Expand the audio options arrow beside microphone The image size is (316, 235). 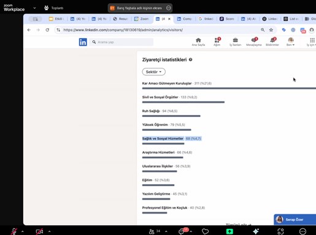pos(23,231)
